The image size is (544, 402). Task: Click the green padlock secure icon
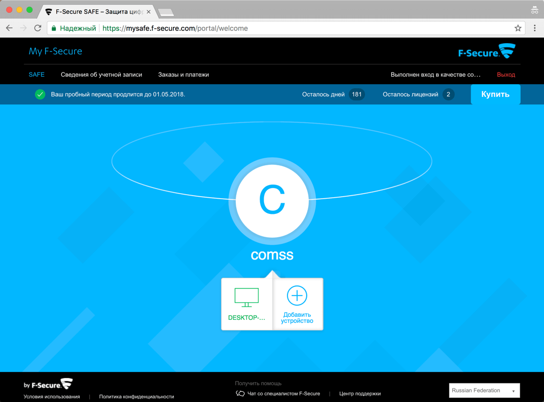click(54, 28)
